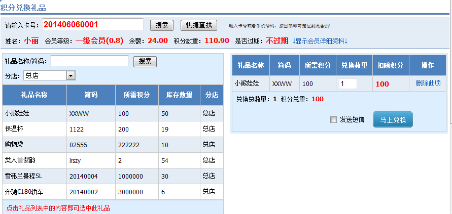Click the 扣除积分 column header

tap(390, 65)
